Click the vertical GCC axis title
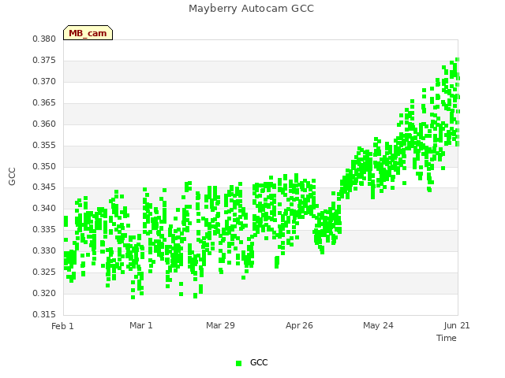The height and width of the screenshot is (378, 505). pyautogui.click(x=12, y=176)
